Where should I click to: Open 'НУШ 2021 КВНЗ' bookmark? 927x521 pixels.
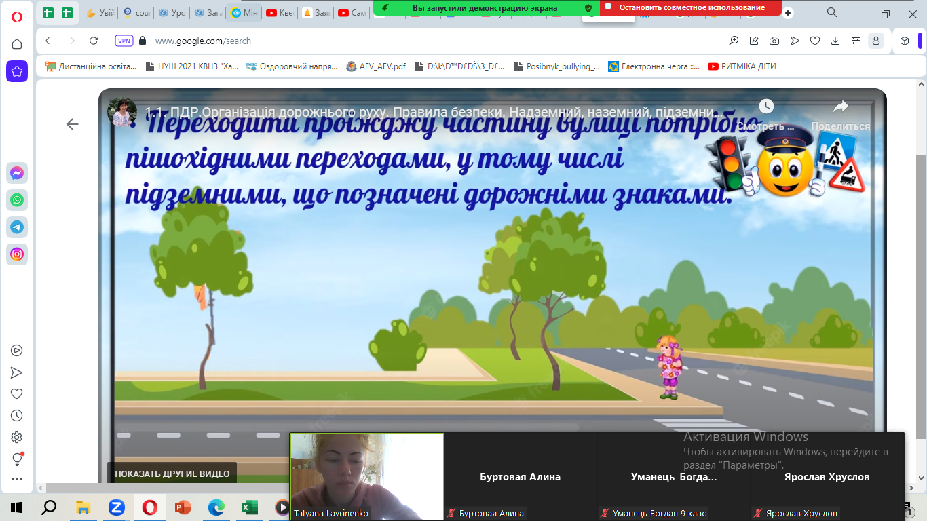click(192, 66)
